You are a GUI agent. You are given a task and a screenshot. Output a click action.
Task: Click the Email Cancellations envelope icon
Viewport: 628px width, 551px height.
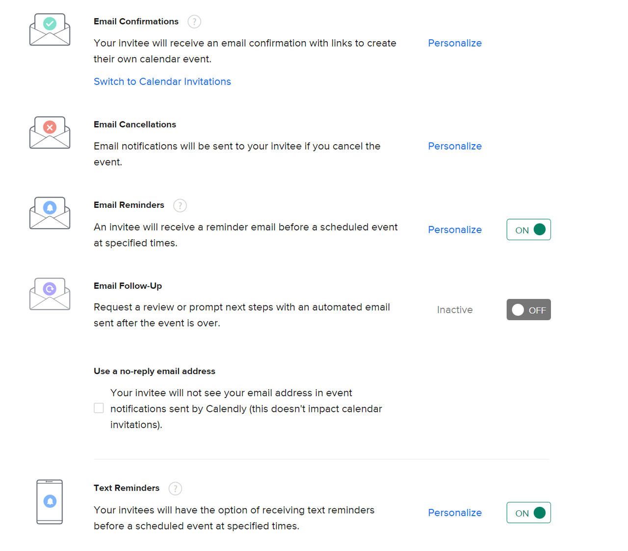50,132
